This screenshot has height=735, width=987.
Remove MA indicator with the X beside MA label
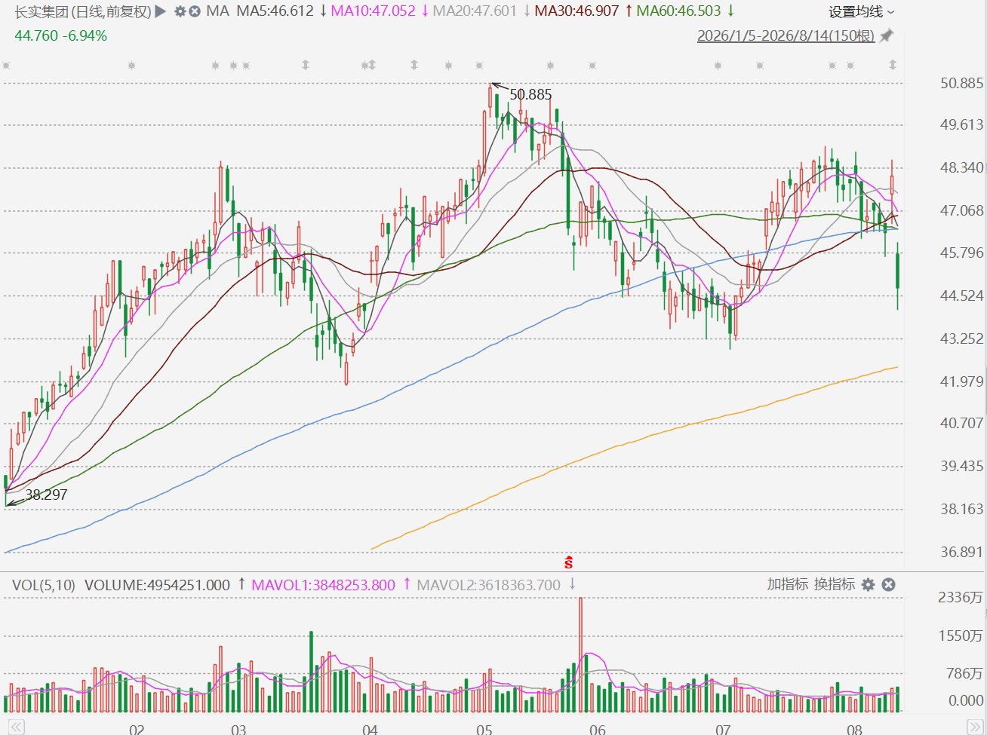[195, 11]
